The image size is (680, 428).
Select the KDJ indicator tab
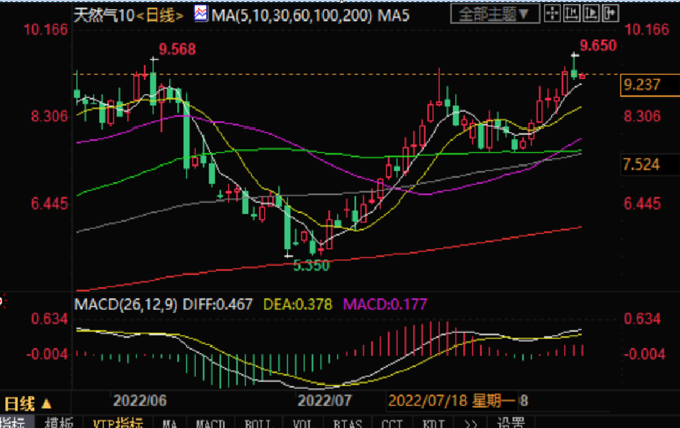point(435,423)
